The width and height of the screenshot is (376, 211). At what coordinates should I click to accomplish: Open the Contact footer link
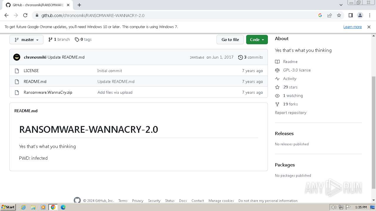198,201
